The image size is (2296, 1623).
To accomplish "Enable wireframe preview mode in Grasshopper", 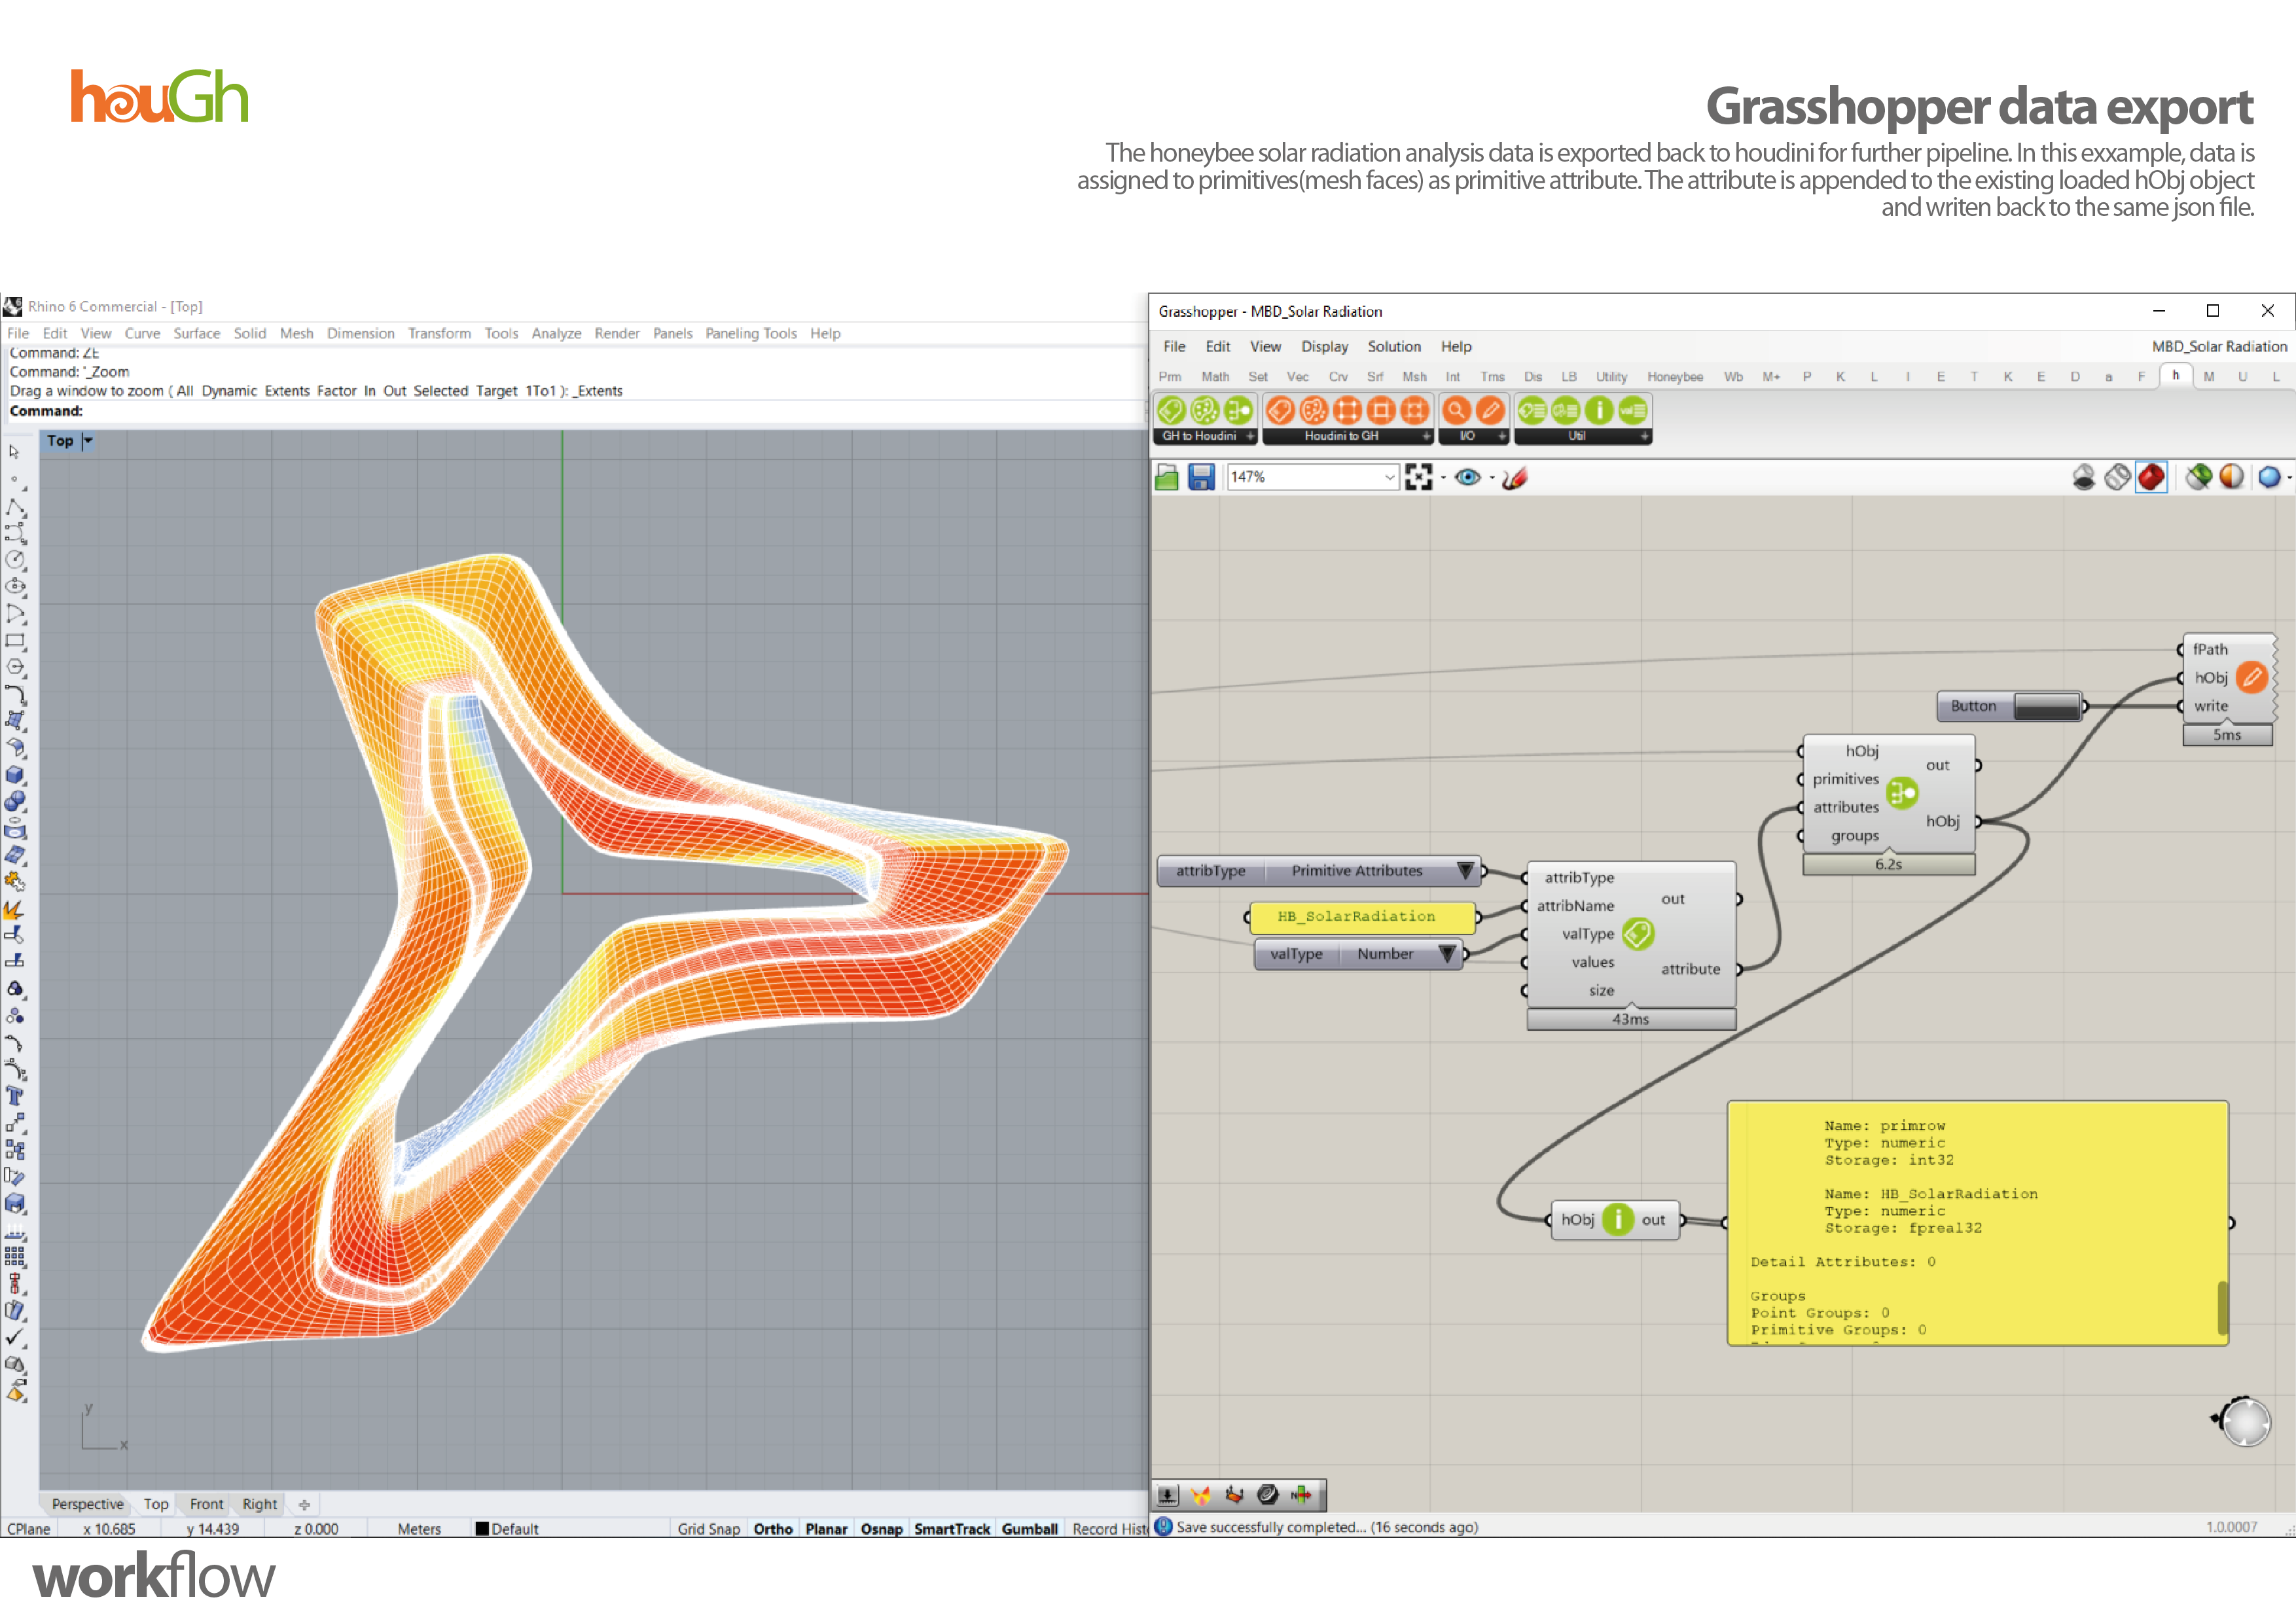I will pyautogui.click(x=2117, y=477).
